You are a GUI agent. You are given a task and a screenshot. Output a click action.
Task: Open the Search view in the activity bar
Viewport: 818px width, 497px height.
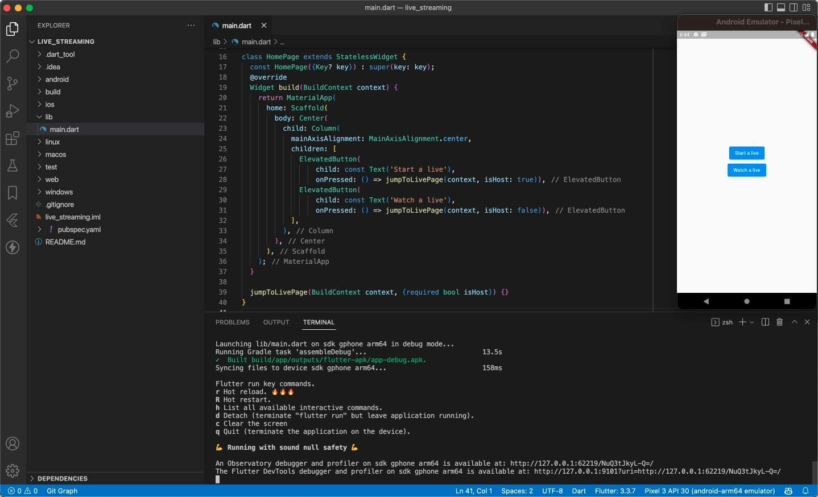coord(13,56)
